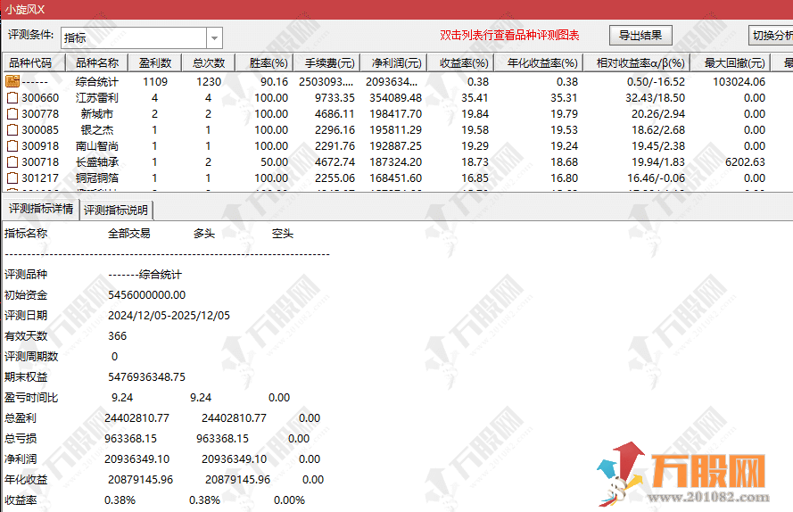Click the 有效天数 value 366
The height and width of the screenshot is (512, 793).
tap(118, 336)
